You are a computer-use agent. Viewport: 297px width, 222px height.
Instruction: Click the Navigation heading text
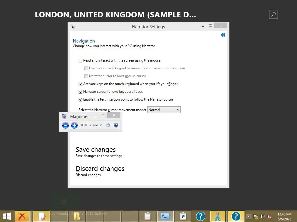[84, 41]
